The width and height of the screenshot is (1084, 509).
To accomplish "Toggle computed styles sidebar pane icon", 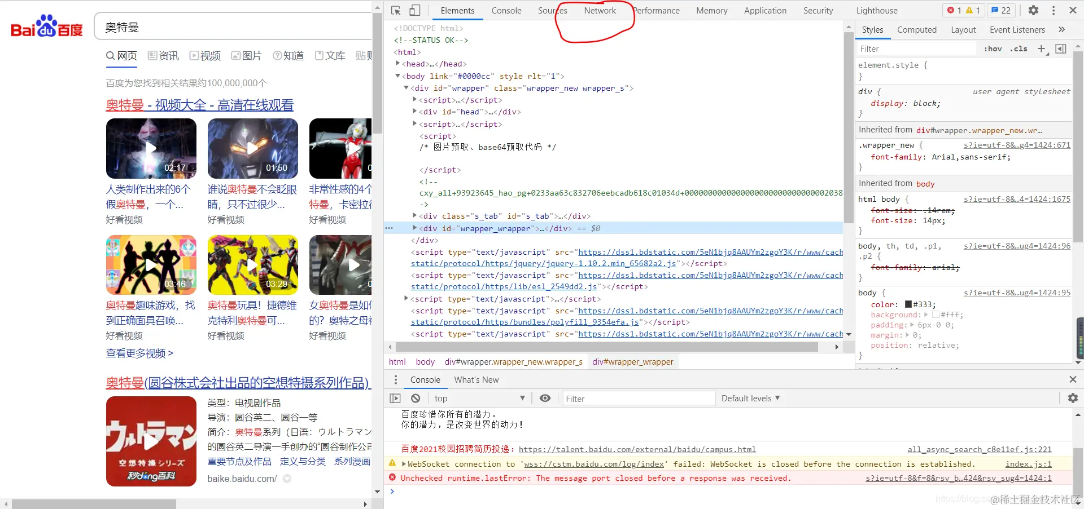I will pyautogui.click(x=1061, y=49).
